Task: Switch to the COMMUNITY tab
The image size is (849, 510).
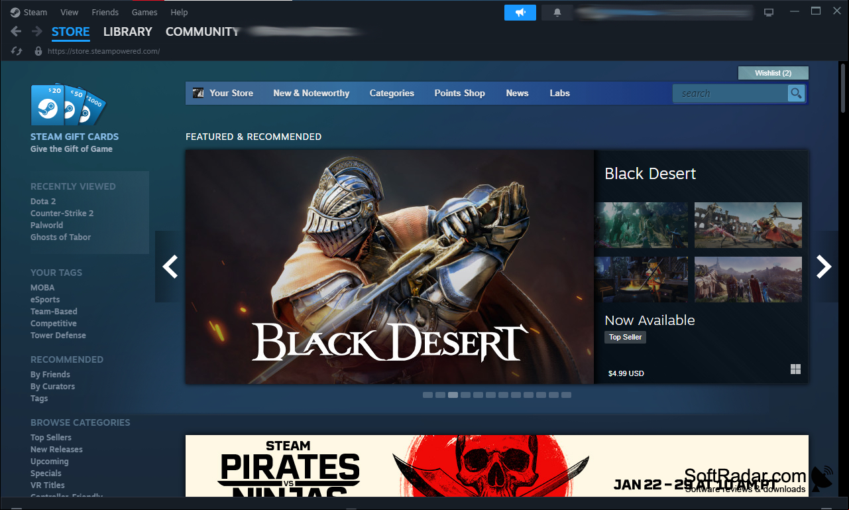Action: (x=202, y=32)
